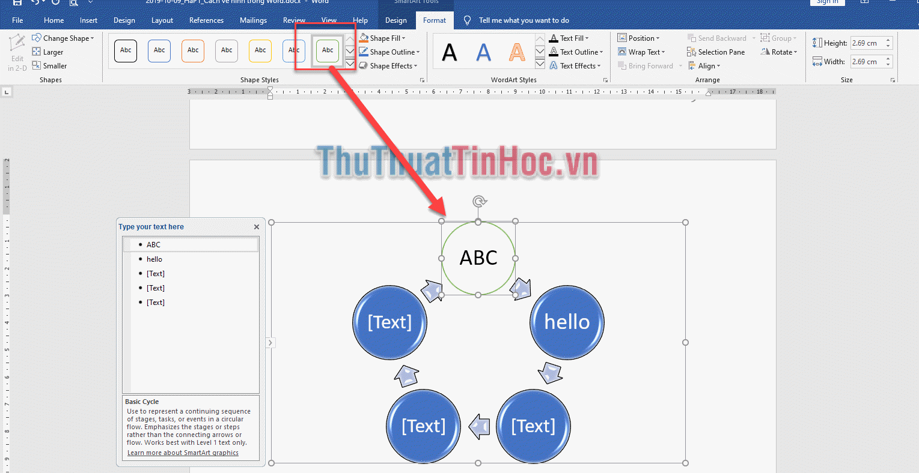Image resolution: width=919 pixels, height=473 pixels.
Task: Select the ABC bullet in text pane
Action: [191, 245]
